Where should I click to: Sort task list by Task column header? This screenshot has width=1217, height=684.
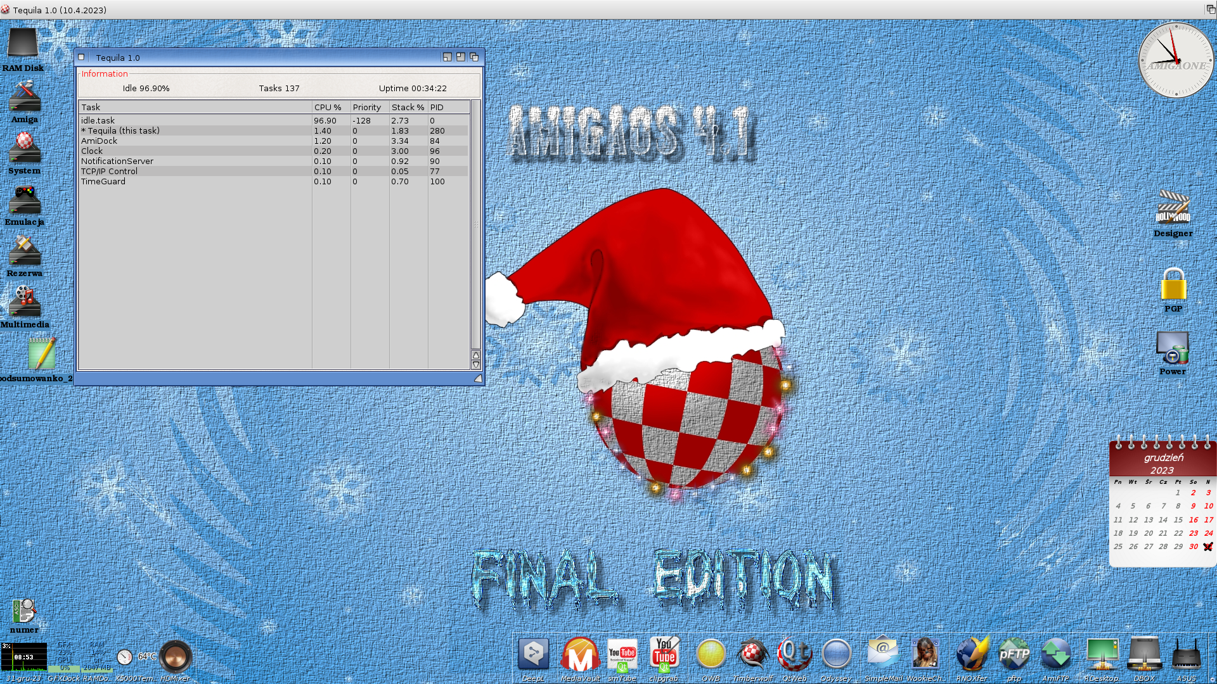tap(195, 107)
